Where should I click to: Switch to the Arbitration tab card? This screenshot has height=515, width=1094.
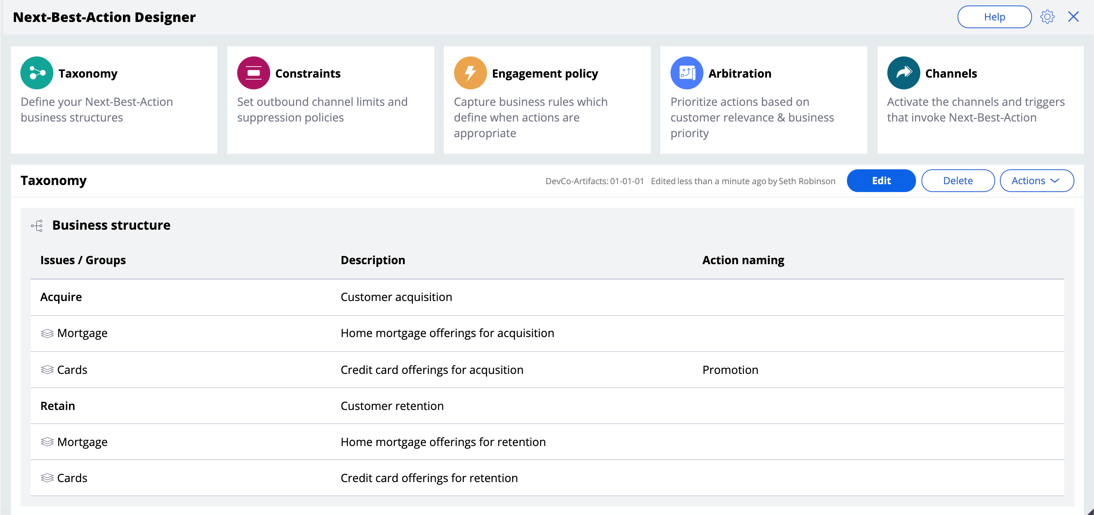763,100
